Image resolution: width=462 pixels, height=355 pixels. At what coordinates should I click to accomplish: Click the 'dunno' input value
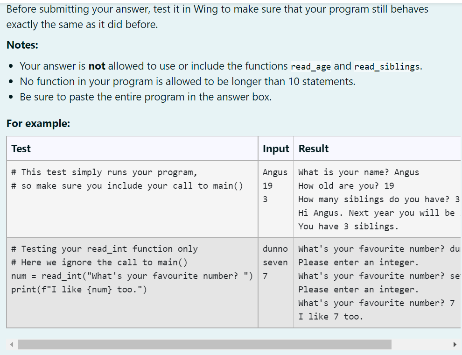275,249
